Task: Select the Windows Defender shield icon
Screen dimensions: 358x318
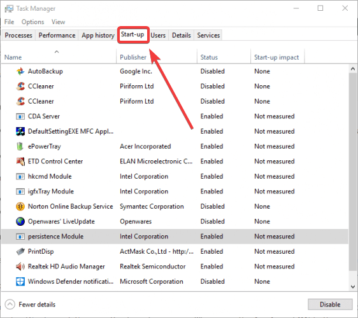Action: point(20,282)
